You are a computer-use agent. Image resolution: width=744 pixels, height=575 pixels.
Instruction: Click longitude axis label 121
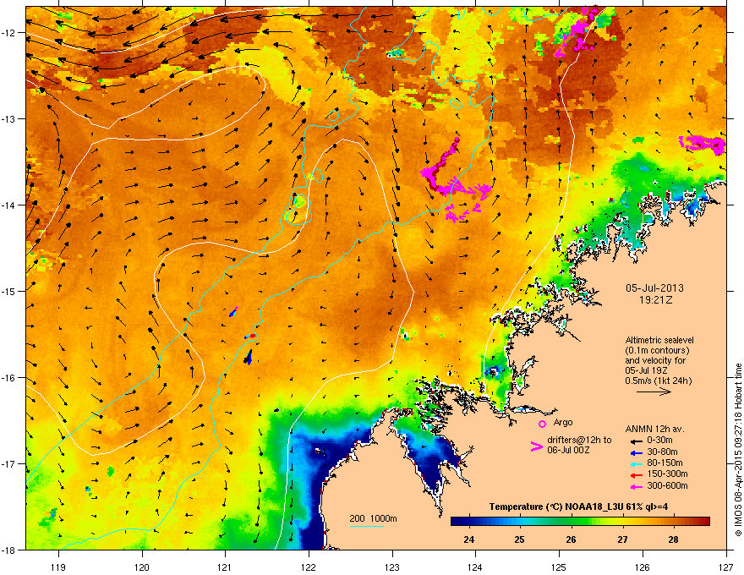coord(225,567)
